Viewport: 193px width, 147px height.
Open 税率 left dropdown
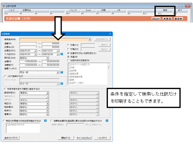point(47,111)
